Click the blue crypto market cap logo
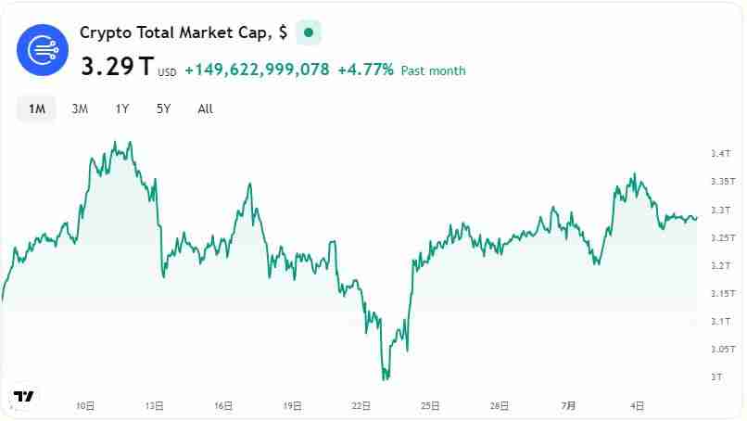Image resolution: width=747 pixels, height=421 pixels. click(x=43, y=50)
